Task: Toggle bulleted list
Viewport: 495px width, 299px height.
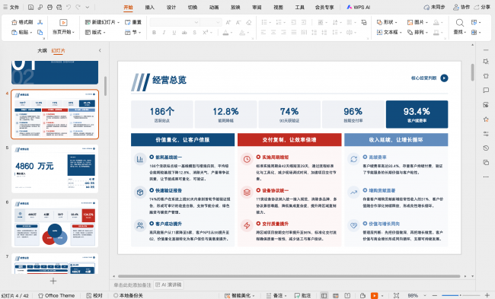Action: (x=264, y=22)
